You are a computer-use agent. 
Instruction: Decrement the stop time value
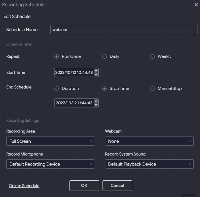(x=96, y=104)
